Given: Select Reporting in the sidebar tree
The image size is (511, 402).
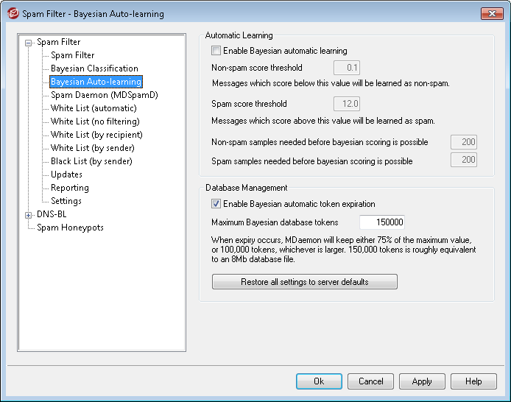Looking at the screenshot, I should [69, 188].
